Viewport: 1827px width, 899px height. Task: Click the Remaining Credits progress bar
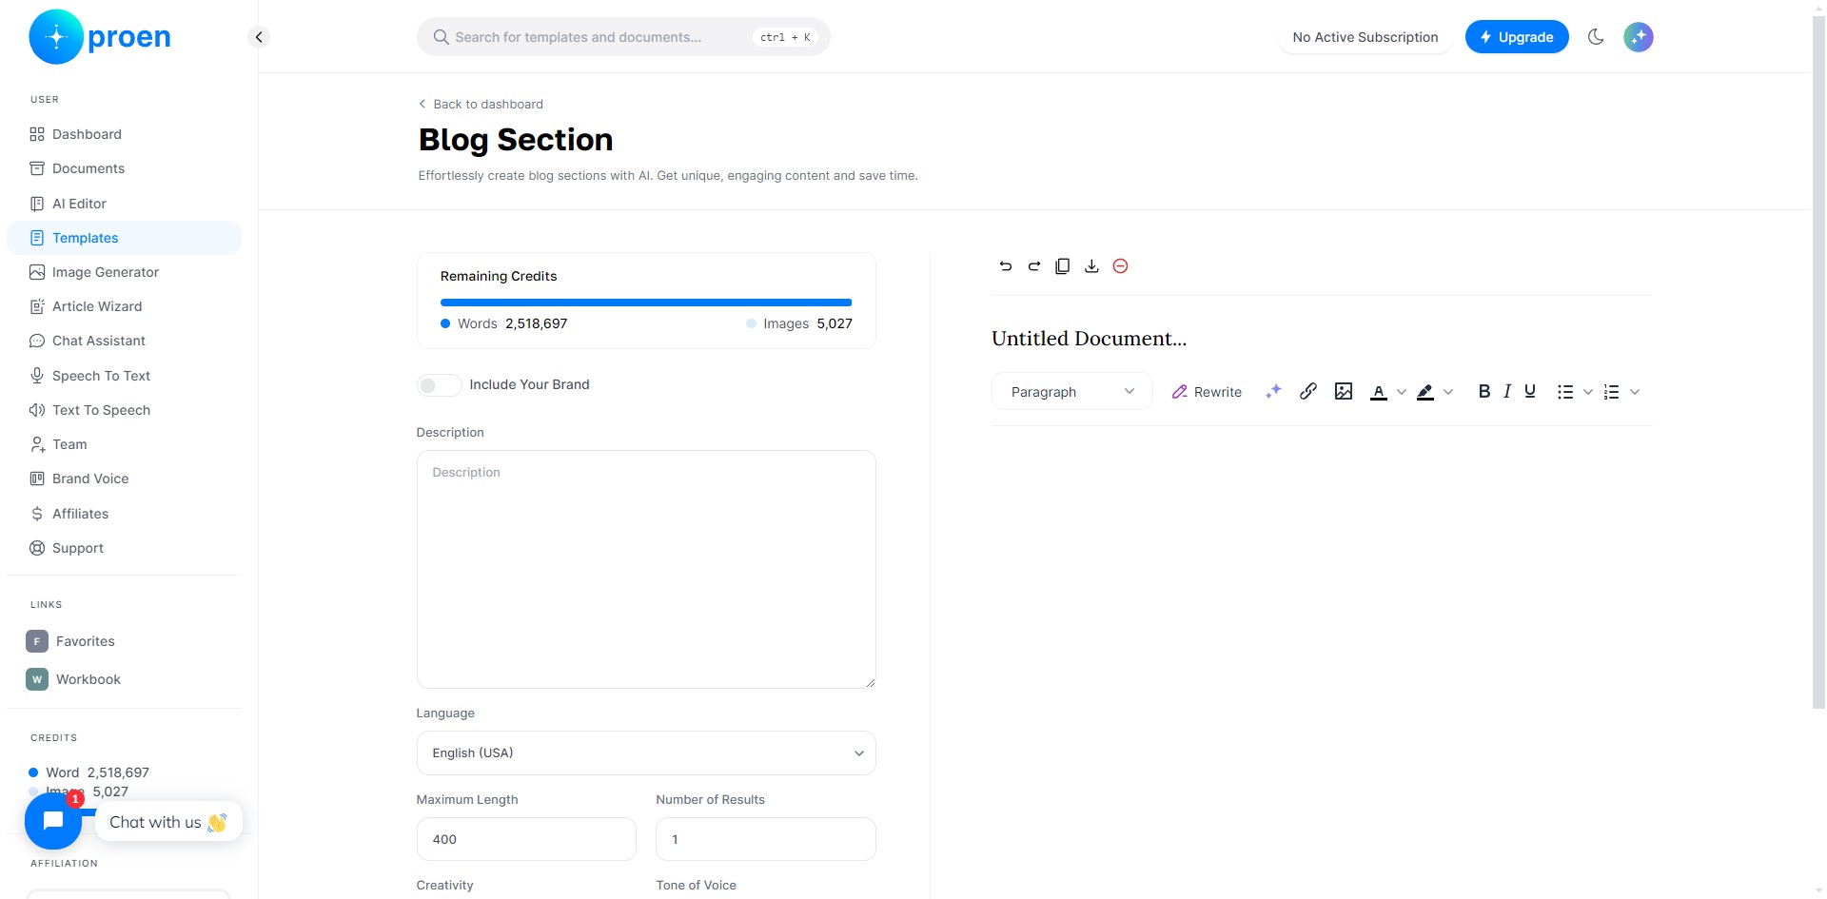(x=646, y=303)
